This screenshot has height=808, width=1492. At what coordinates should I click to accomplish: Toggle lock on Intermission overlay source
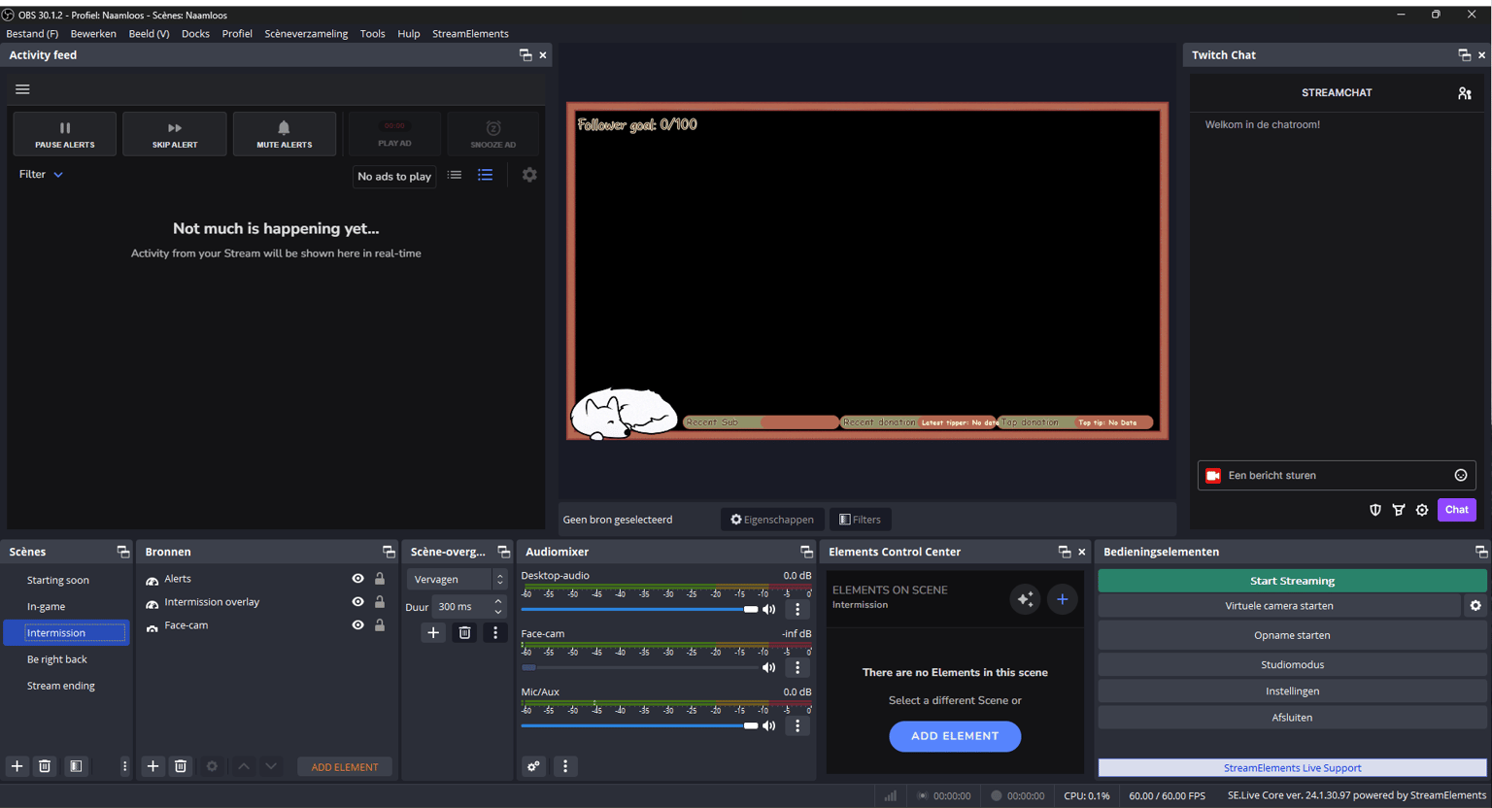(380, 602)
